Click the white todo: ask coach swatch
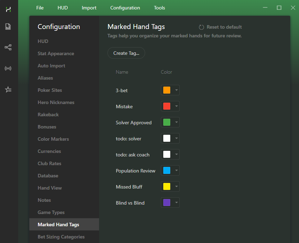This screenshot has height=243, width=299. point(167,154)
